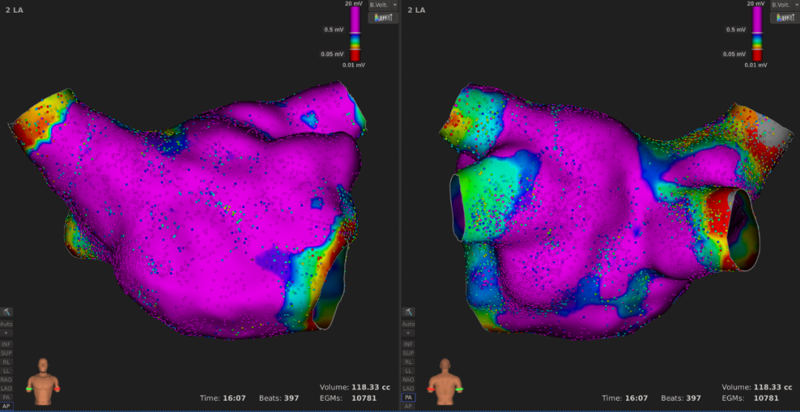Switch left panel to LAO view

coord(7,388)
